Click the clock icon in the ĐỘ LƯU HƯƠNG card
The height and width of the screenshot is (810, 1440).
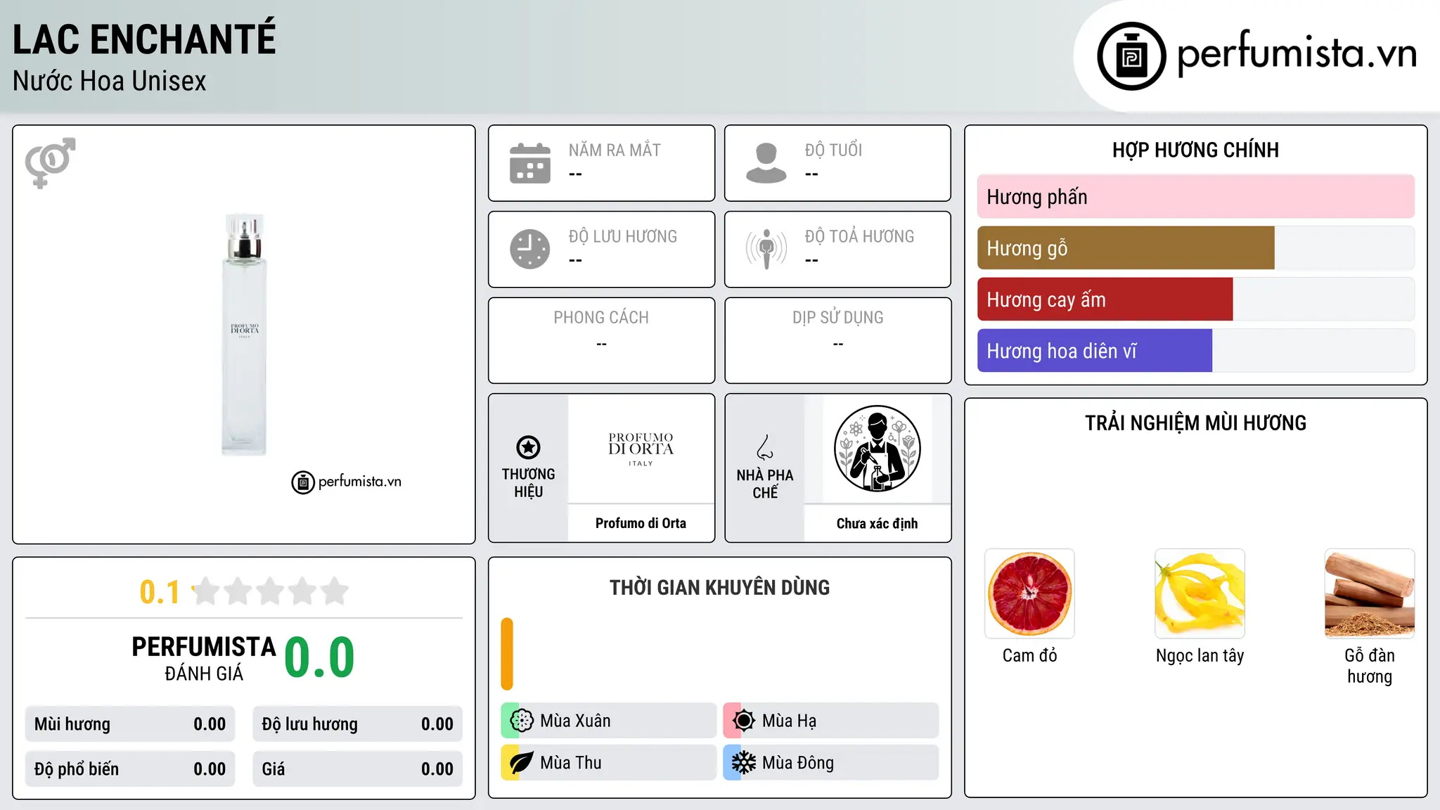click(530, 249)
